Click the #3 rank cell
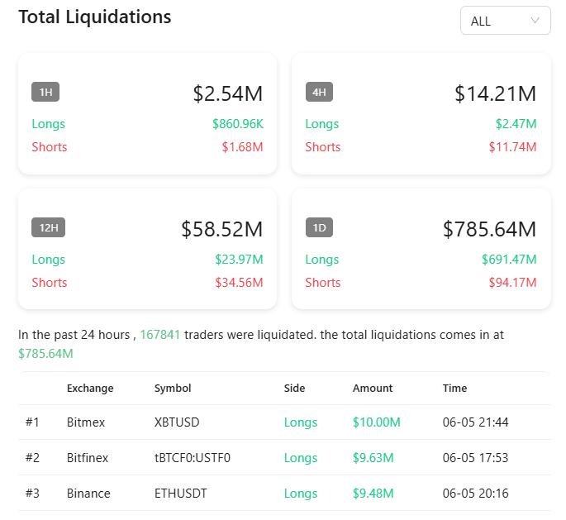566x520 pixels. tap(32, 494)
